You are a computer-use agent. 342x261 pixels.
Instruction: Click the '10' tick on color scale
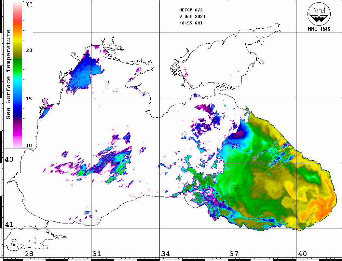coord(29,145)
